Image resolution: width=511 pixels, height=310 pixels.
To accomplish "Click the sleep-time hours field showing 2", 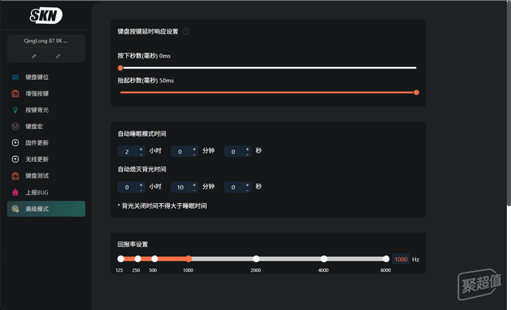I will [x=127, y=151].
